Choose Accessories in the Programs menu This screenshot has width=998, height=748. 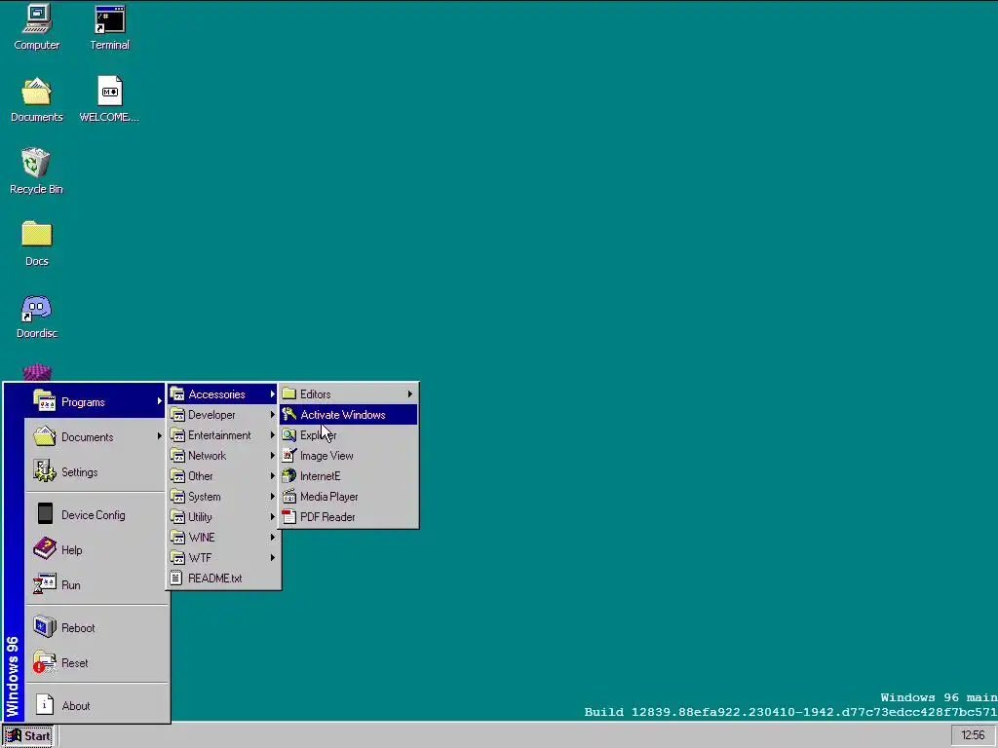223,394
